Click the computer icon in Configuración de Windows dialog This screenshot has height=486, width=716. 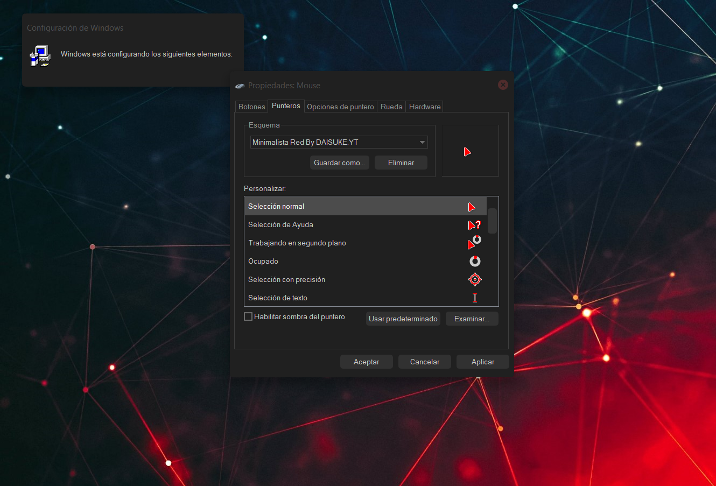(39, 55)
